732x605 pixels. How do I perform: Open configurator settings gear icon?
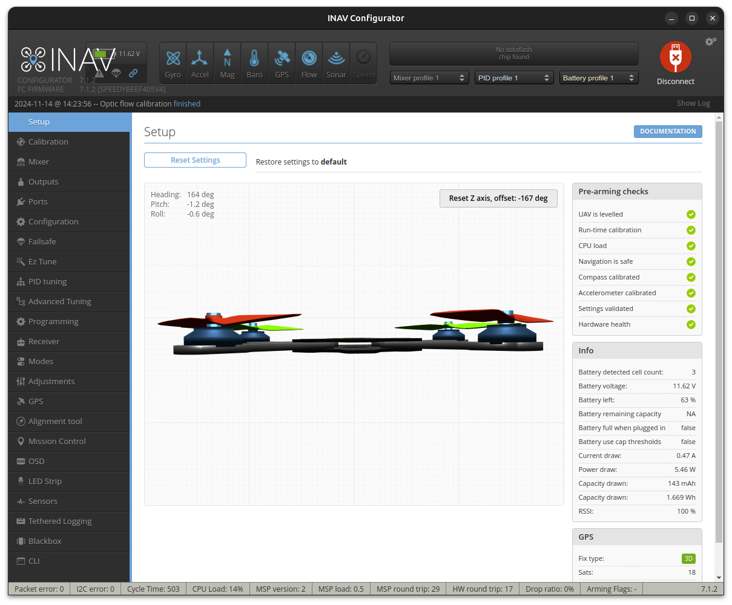(x=710, y=42)
